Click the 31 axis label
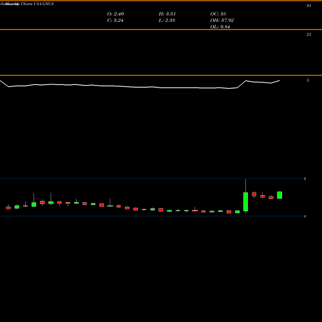322x322 pixels. (308, 6)
